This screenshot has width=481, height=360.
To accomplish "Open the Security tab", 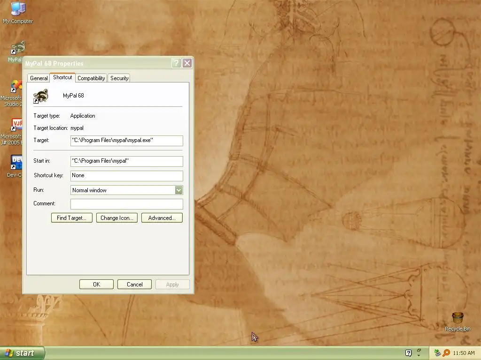I will coord(119,78).
